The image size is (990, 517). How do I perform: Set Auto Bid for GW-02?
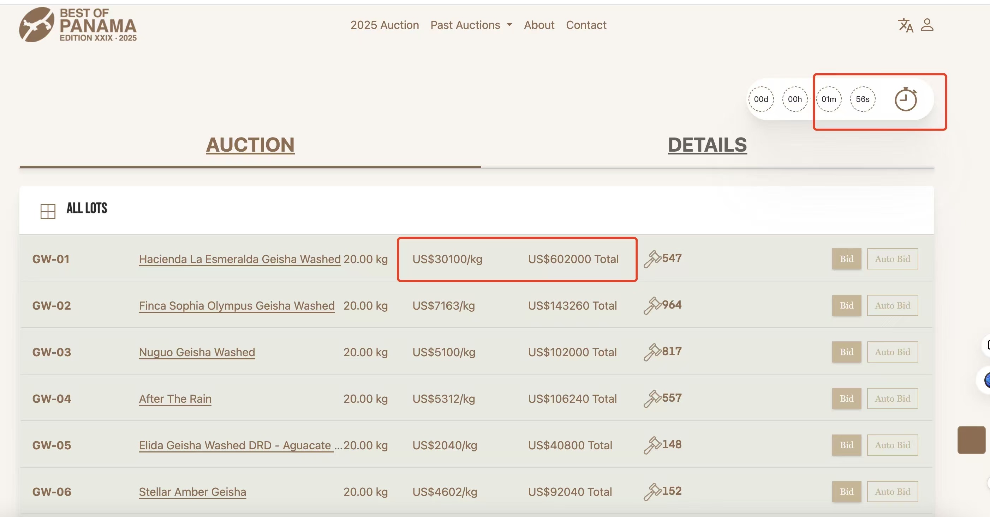893,305
